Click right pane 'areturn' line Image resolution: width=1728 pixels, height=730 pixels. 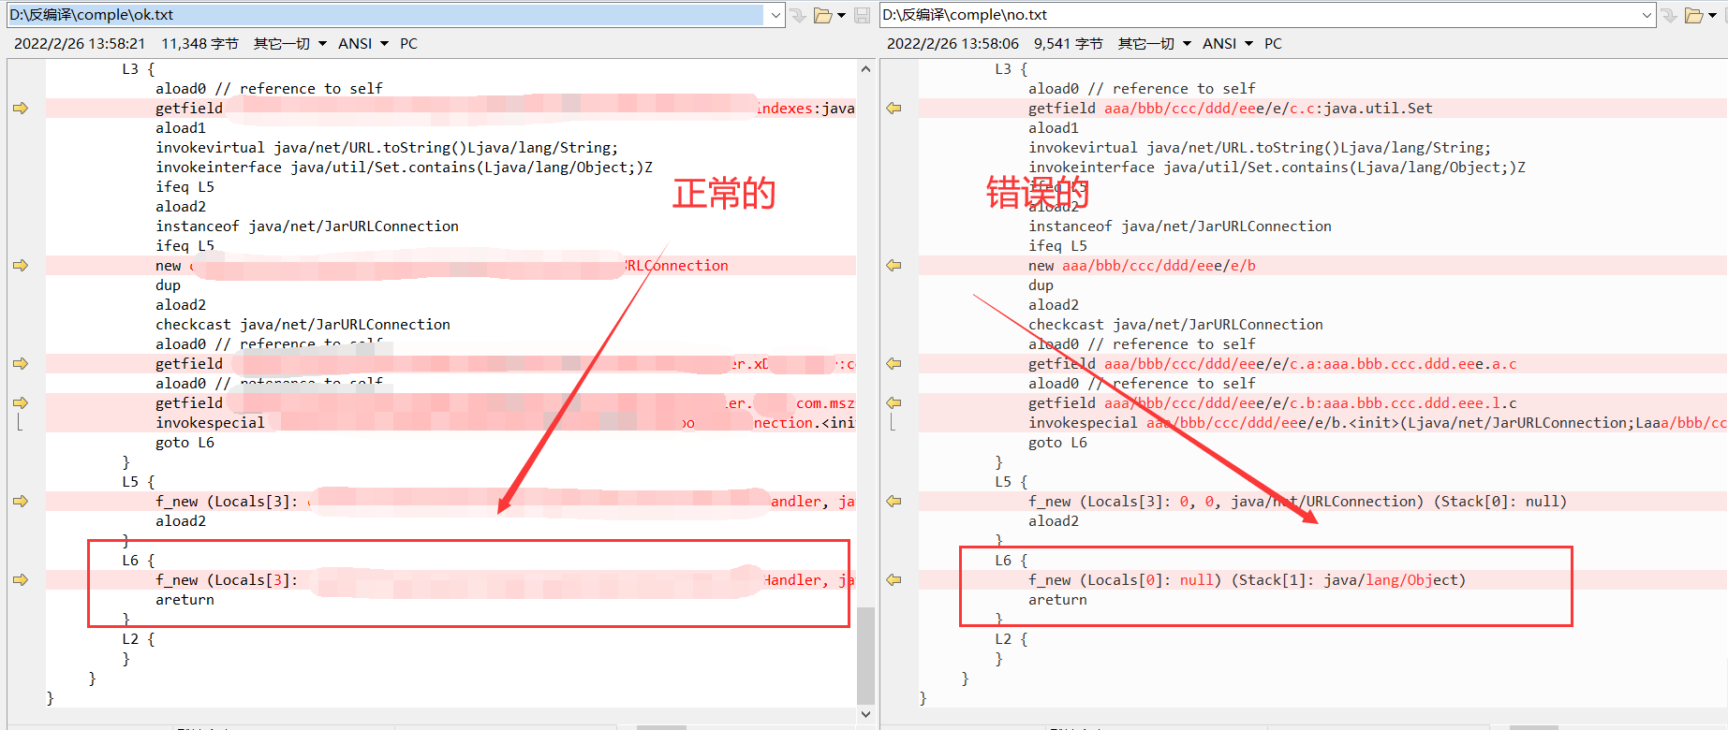click(1057, 600)
